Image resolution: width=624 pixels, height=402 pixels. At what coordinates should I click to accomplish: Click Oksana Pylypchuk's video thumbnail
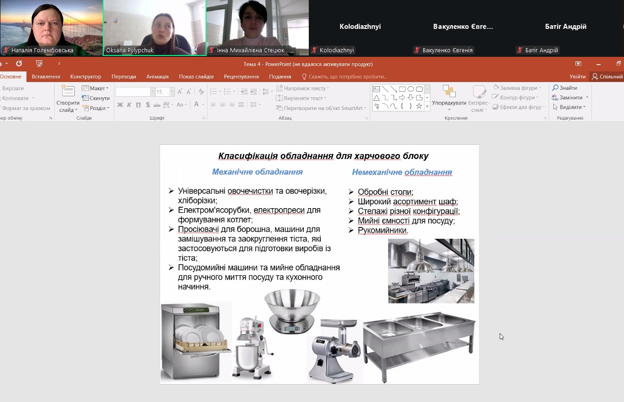[x=155, y=28]
